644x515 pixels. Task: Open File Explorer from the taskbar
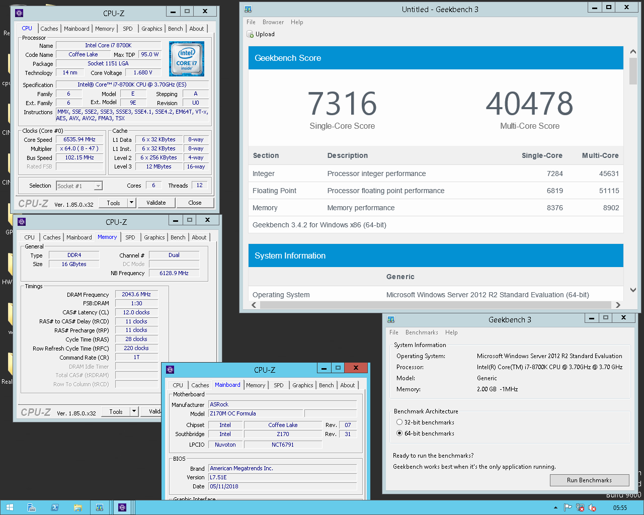(x=77, y=507)
